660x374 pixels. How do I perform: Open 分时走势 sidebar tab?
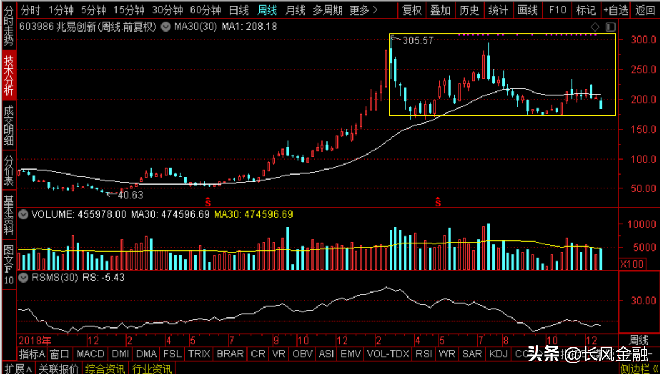8,27
